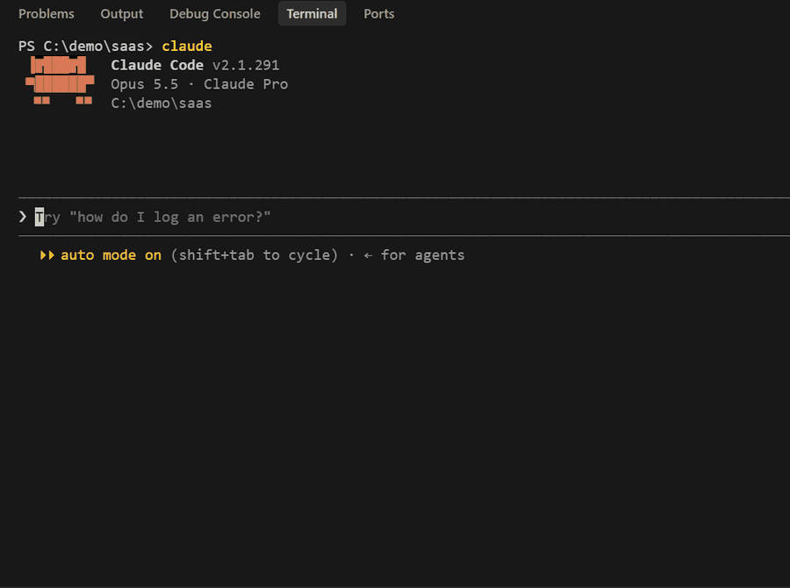Screen dimensions: 790x588
Task: Open the Output tab
Action: coord(121,14)
